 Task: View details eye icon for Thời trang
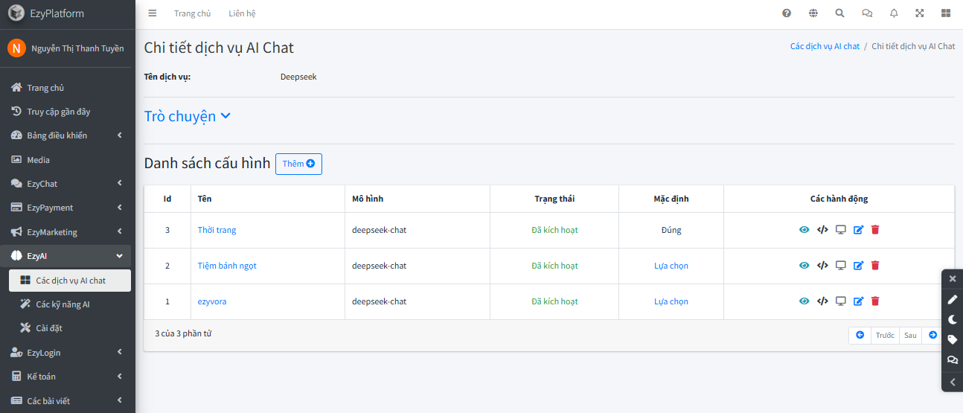coord(804,230)
